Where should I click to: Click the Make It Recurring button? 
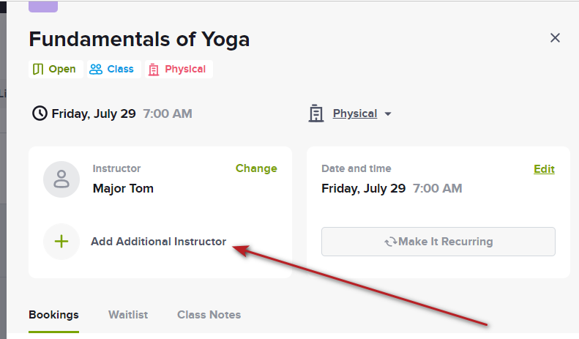pos(438,242)
